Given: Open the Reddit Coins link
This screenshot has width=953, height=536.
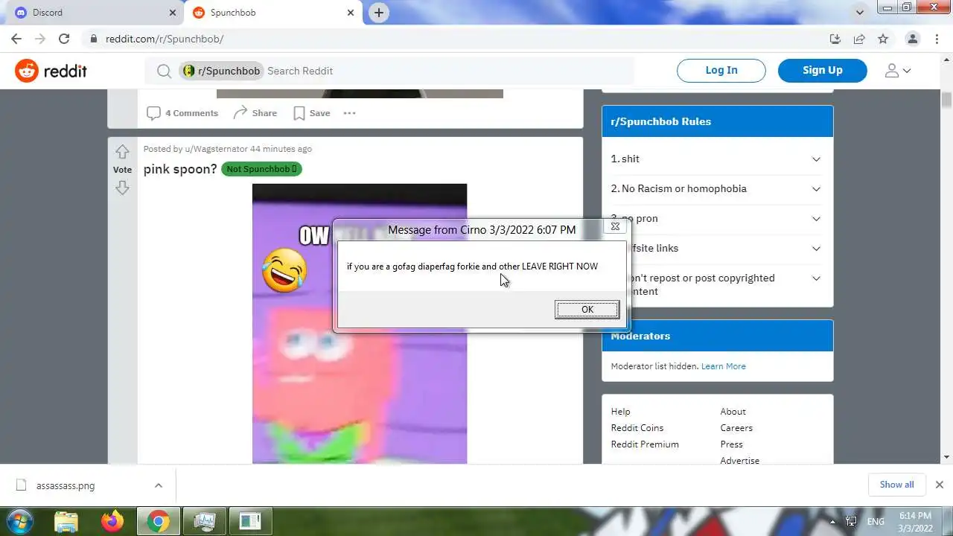Looking at the screenshot, I should (x=637, y=428).
